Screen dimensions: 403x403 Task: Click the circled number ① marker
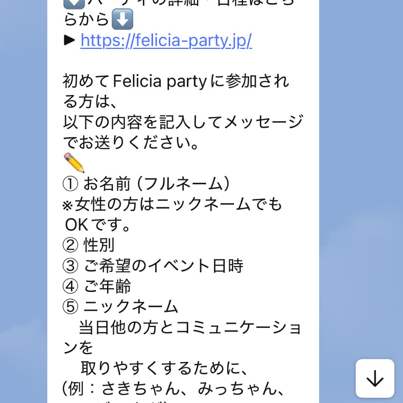pyautogui.click(x=71, y=184)
